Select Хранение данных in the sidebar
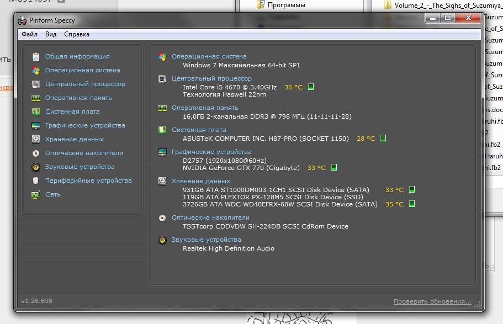 pos(75,139)
